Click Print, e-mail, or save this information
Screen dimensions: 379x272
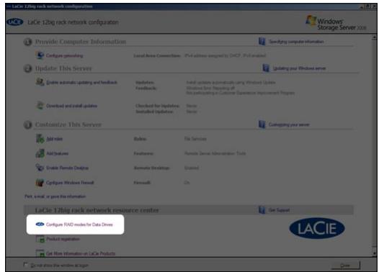[x=55, y=196]
